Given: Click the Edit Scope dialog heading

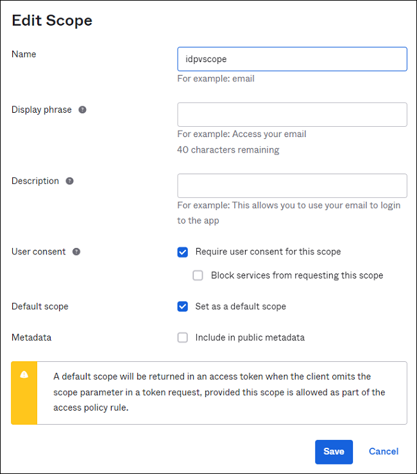Looking at the screenshot, I should (x=52, y=20).
